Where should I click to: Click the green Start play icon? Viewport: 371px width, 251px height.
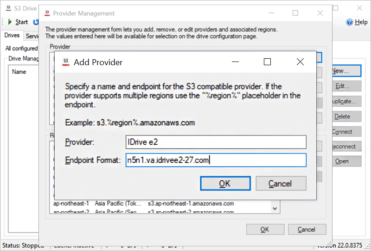click(10, 22)
